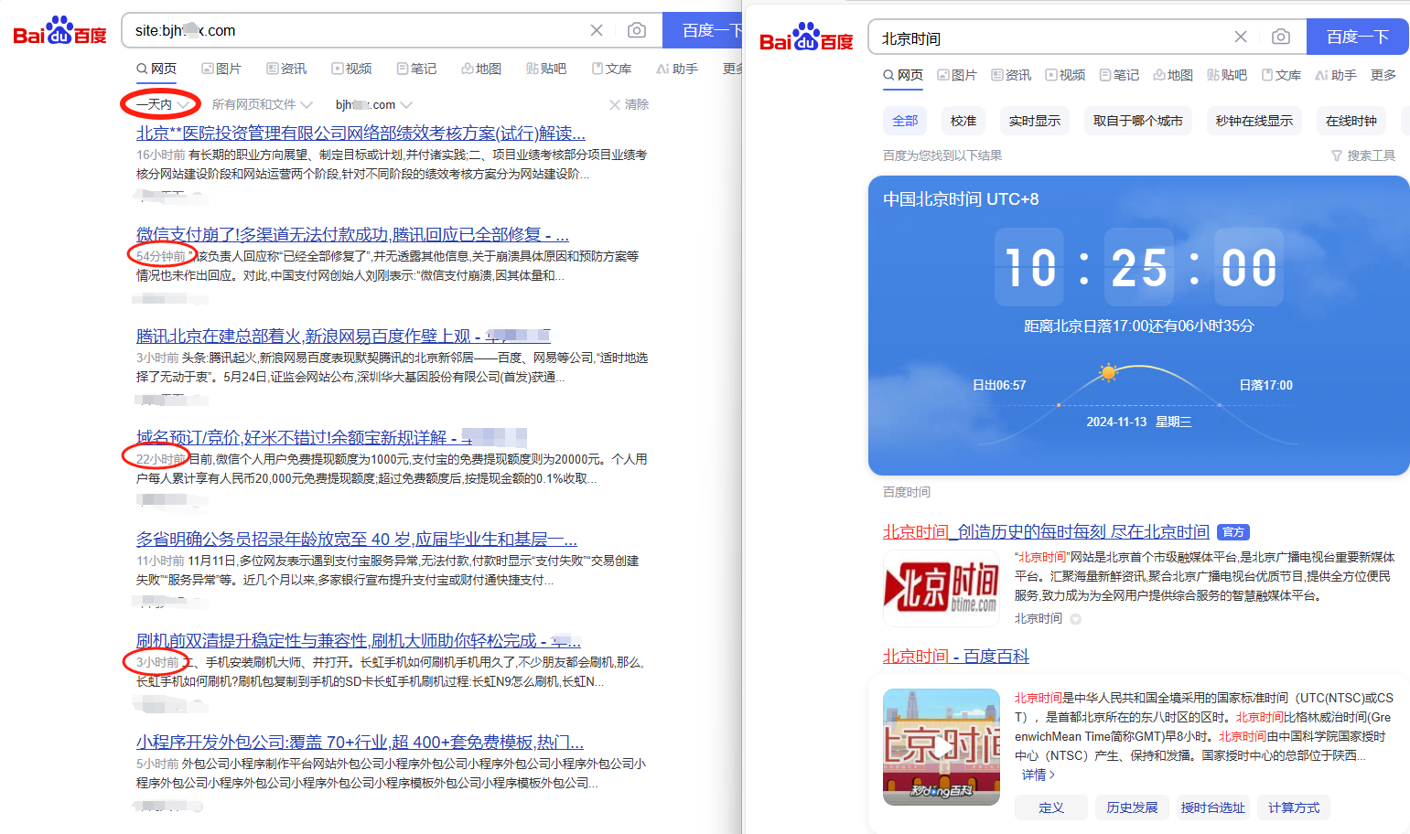
Task: Open result 腾讯北京在建总部着火
Action: pos(343,336)
